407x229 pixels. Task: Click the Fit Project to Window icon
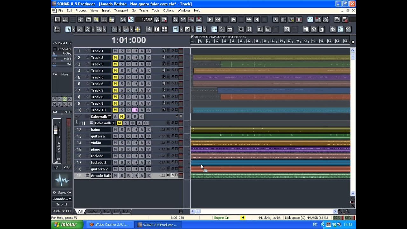click(241, 29)
